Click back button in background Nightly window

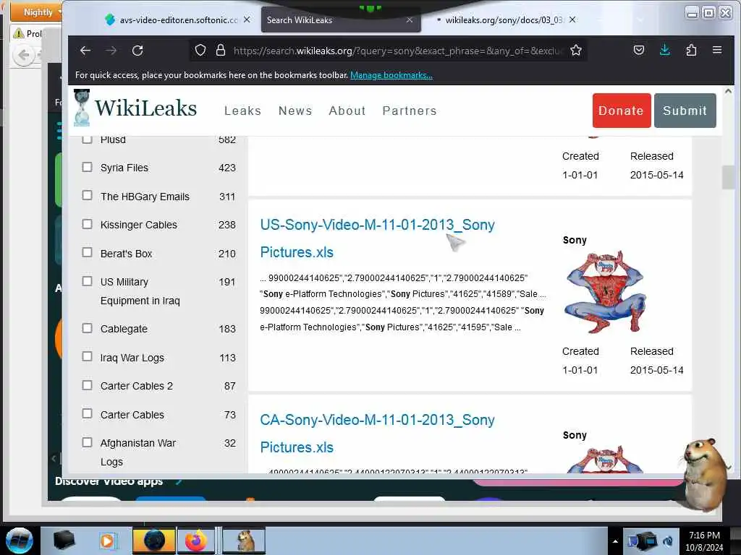click(23, 56)
